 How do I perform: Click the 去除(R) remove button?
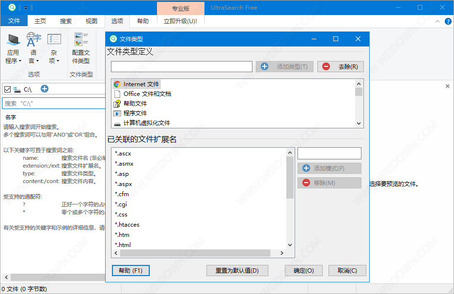341,66
